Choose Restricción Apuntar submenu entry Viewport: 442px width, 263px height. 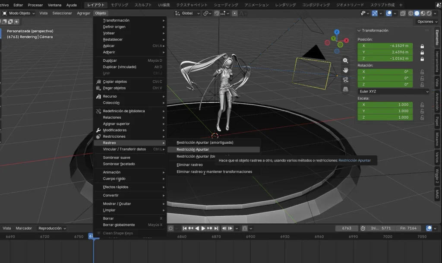(213, 149)
